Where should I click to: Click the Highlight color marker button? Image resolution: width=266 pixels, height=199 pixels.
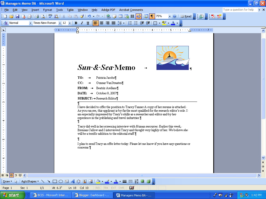(164, 23)
